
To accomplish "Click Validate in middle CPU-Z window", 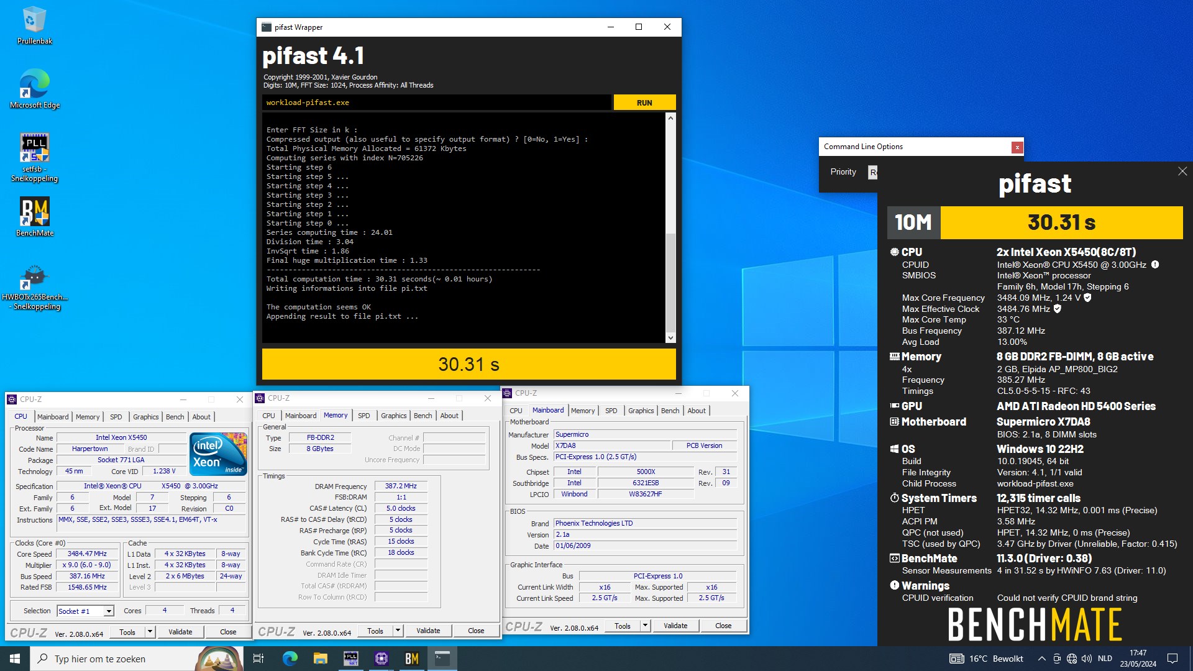I will pyautogui.click(x=428, y=631).
